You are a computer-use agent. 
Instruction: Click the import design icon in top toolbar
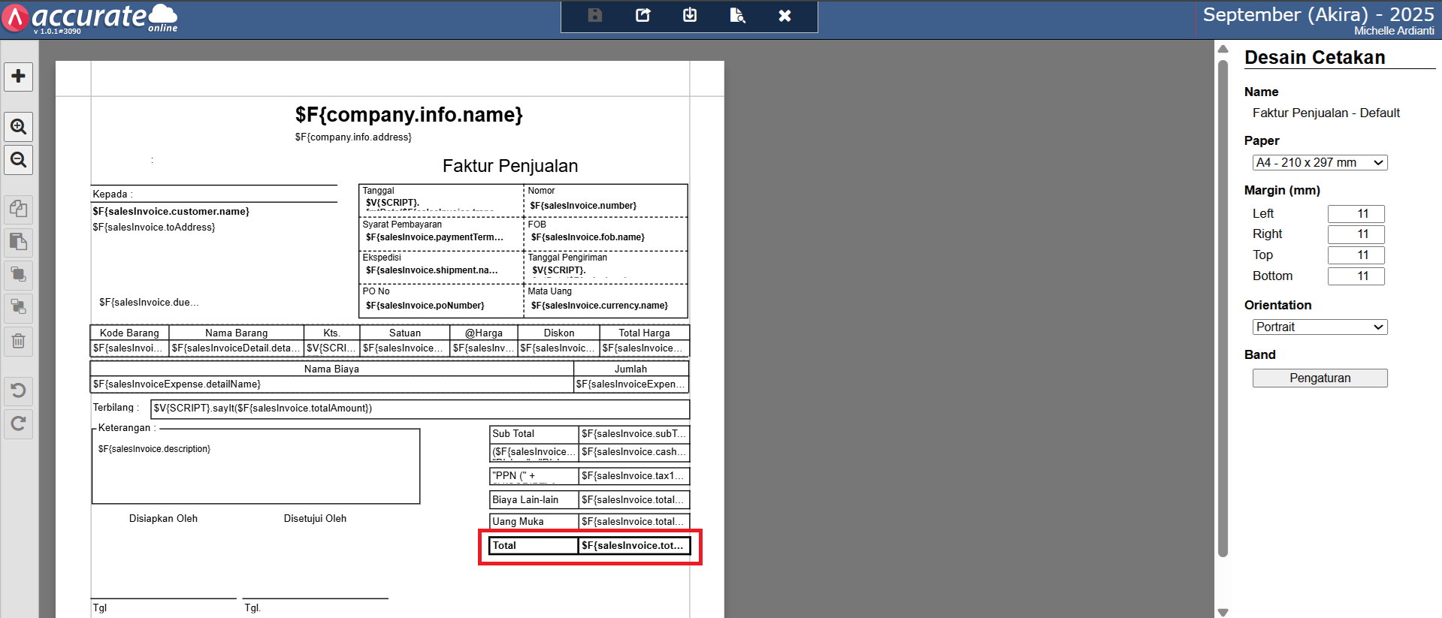(690, 16)
